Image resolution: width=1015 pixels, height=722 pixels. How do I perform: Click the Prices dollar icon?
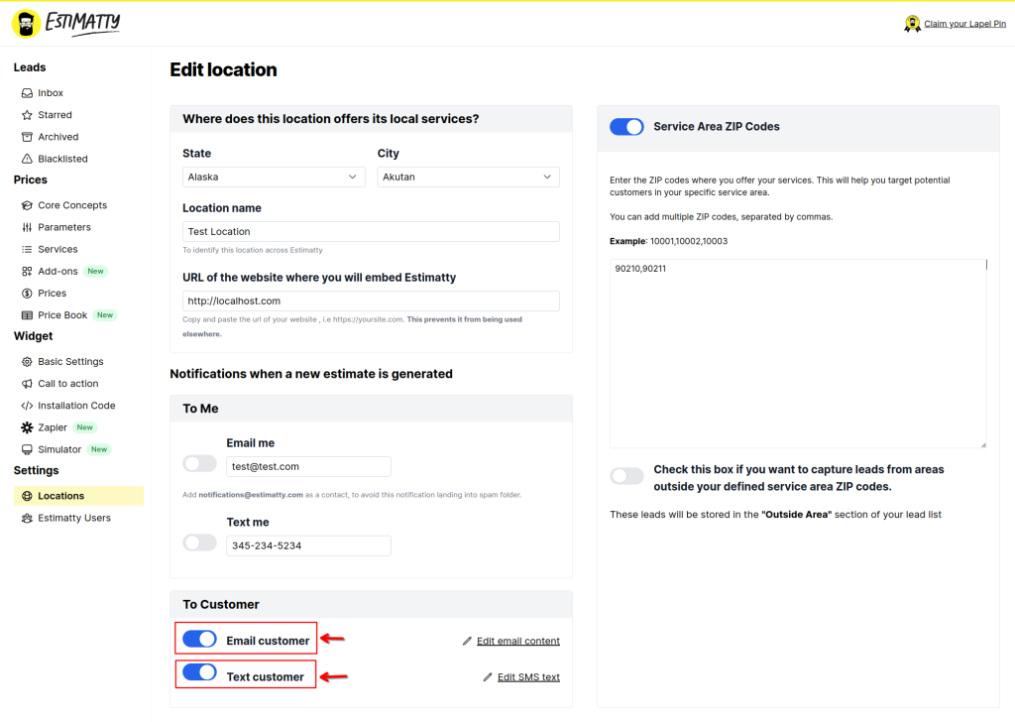(27, 294)
